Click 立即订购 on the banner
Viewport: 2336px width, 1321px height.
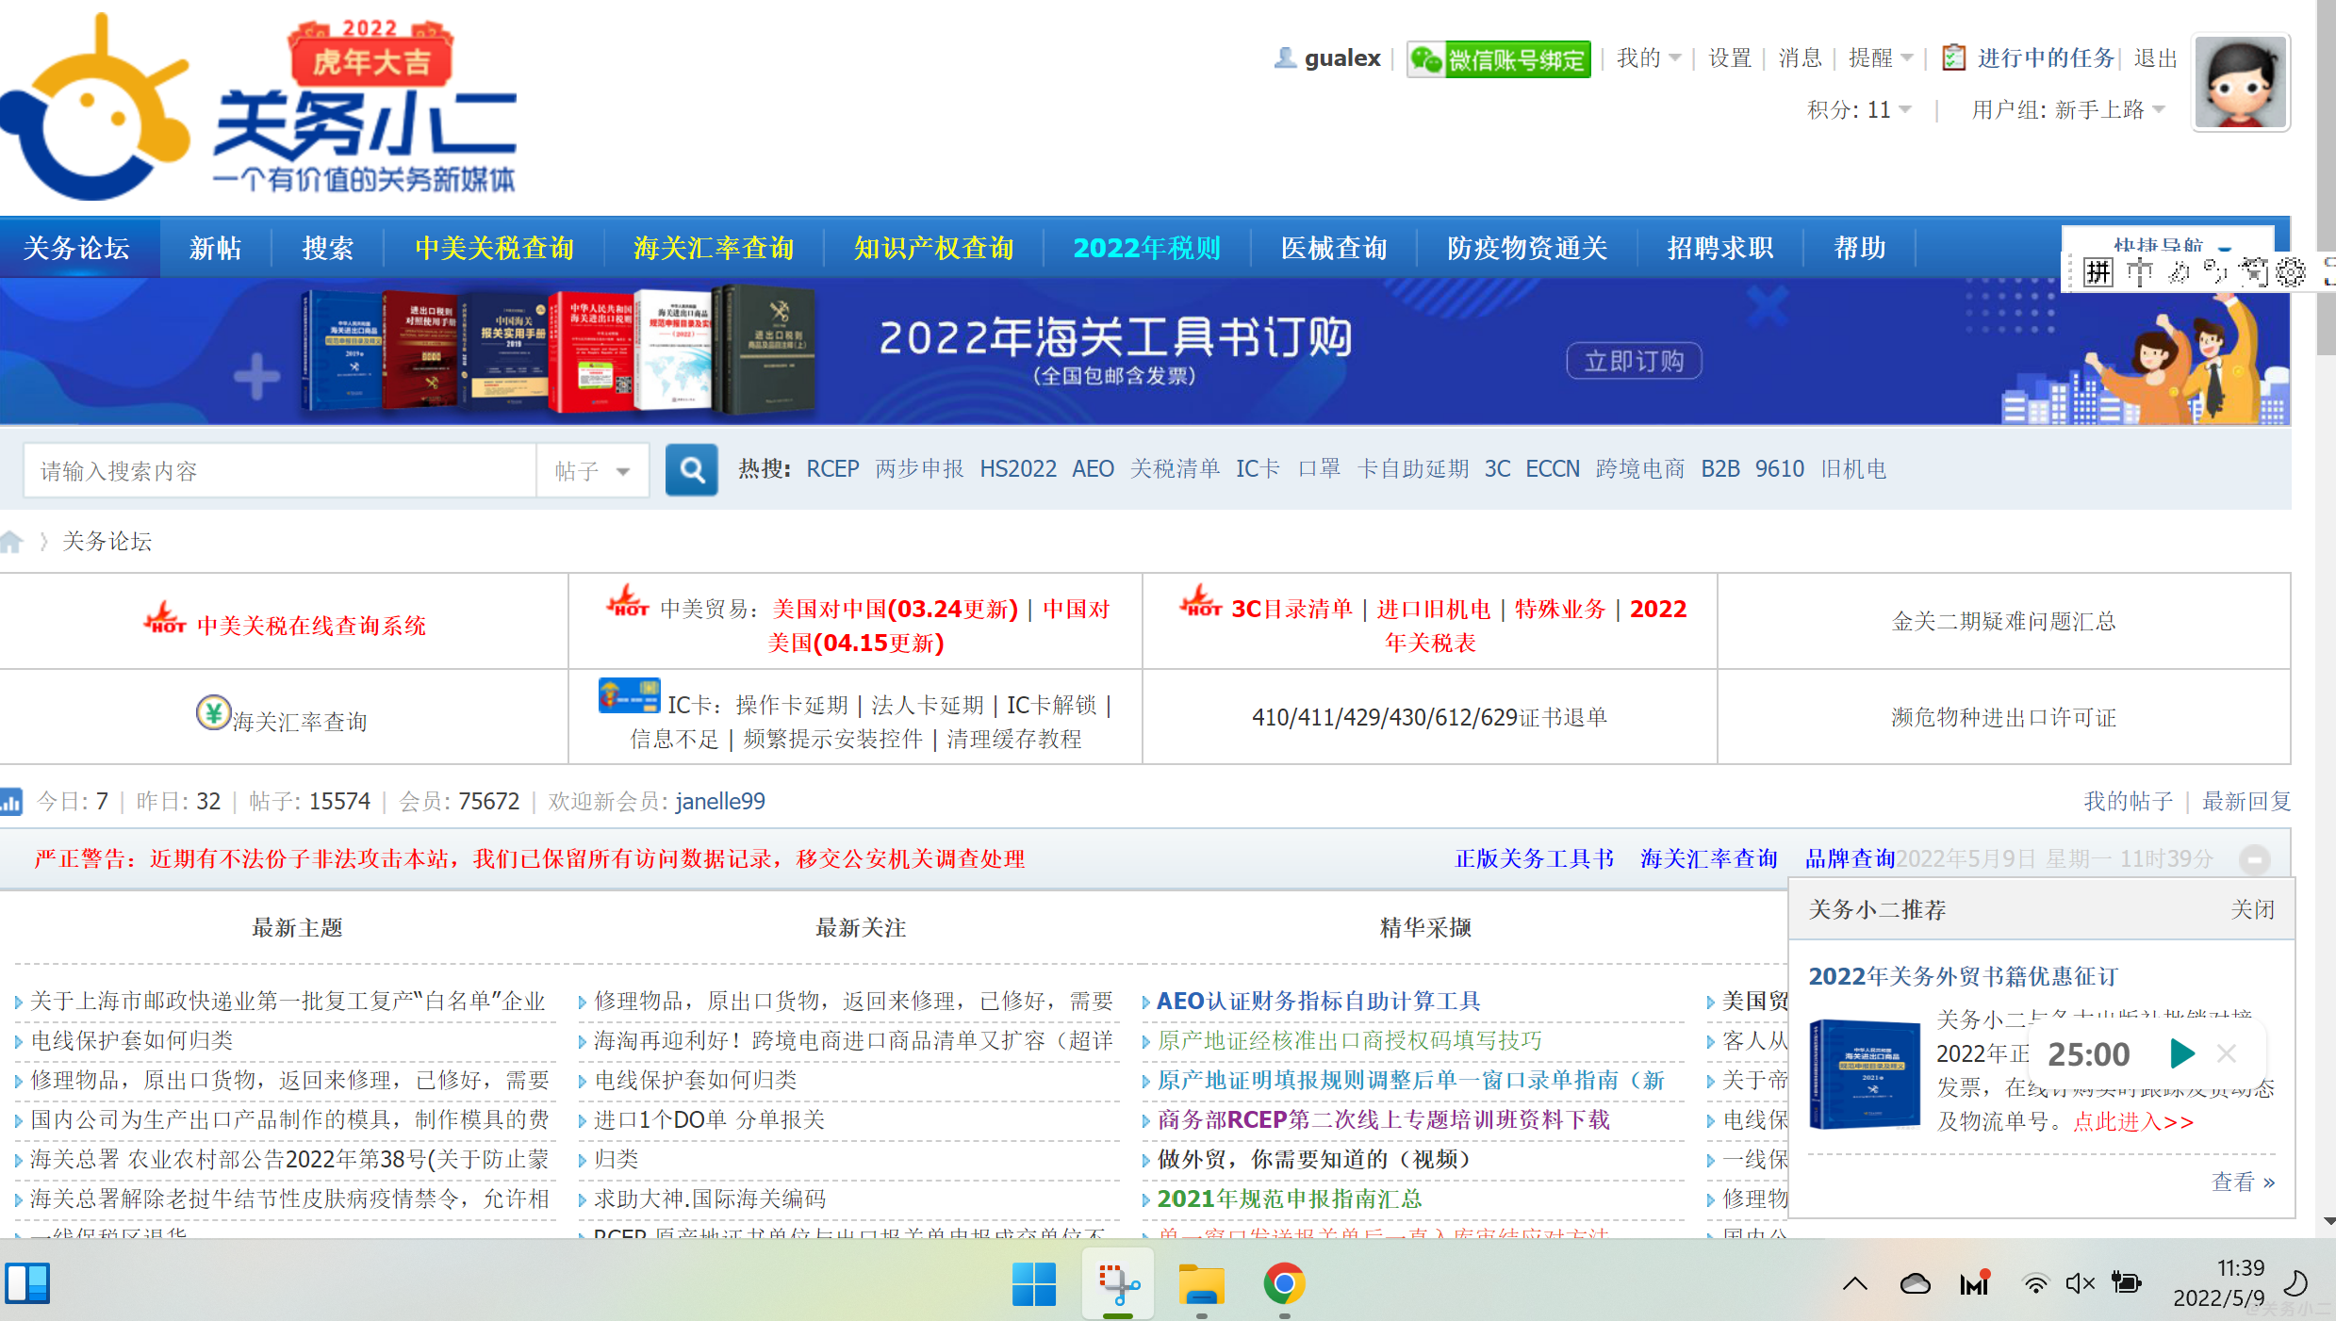(1634, 361)
